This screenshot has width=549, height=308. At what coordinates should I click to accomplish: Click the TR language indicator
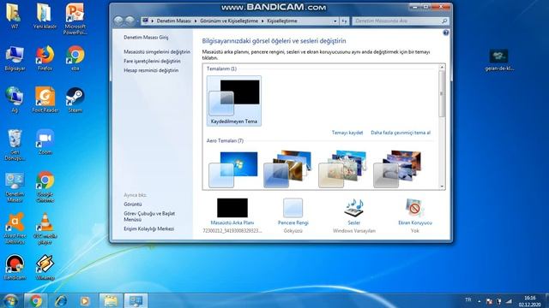click(x=468, y=300)
